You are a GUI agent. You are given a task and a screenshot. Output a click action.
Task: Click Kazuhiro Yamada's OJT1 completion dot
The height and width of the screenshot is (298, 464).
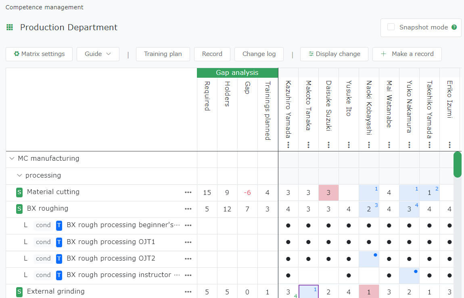(x=288, y=242)
